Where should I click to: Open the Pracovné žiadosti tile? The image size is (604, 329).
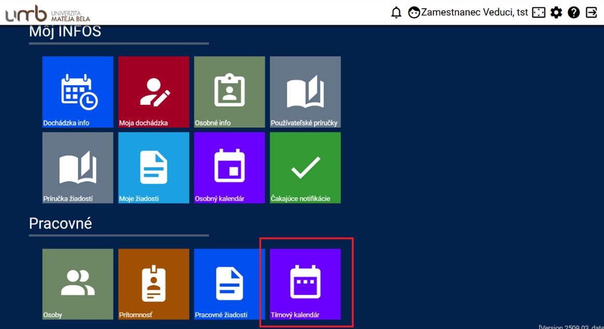click(x=230, y=284)
